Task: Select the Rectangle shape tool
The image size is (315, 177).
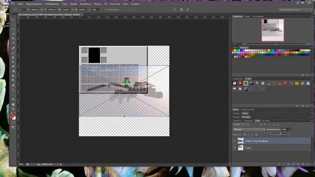Action: point(13,99)
